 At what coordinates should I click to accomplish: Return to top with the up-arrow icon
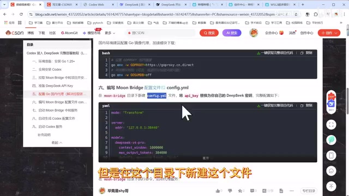click(x=331, y=186)
